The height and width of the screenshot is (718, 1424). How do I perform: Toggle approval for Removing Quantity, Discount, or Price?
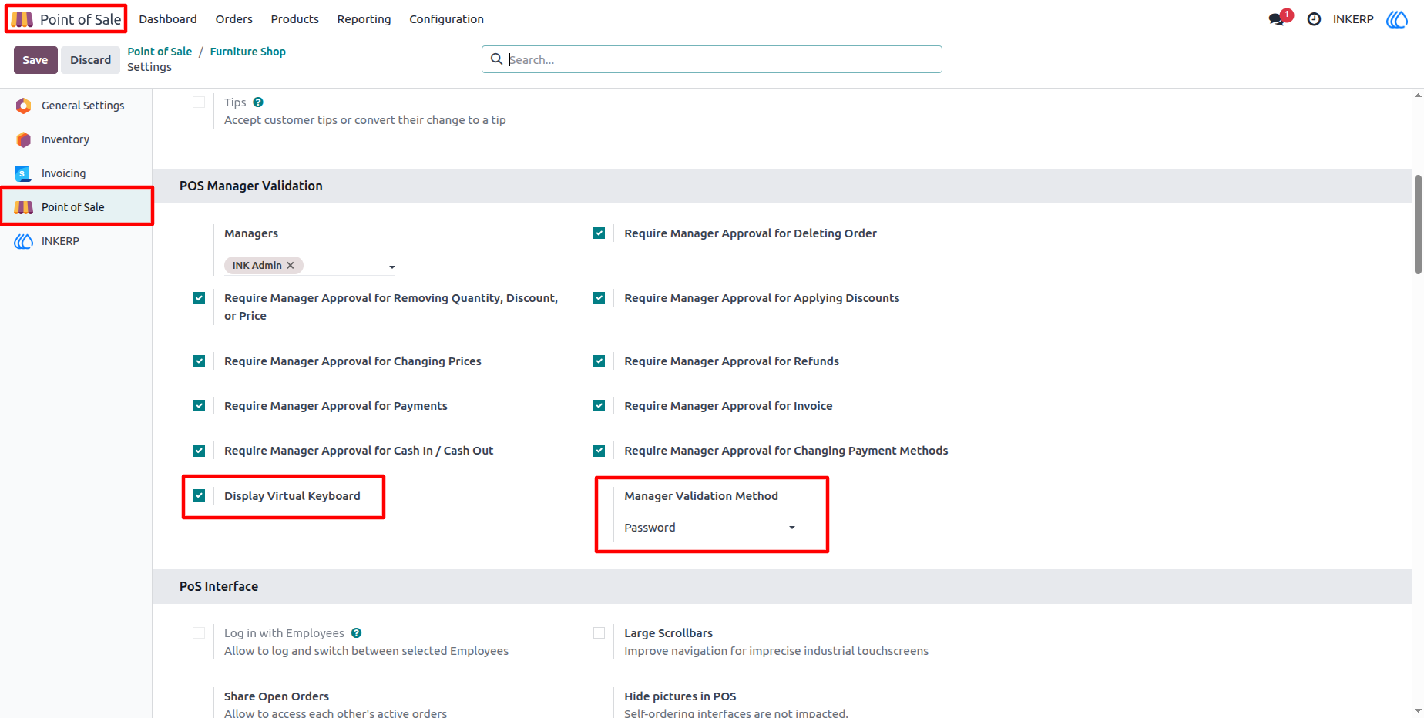[199, 298]
